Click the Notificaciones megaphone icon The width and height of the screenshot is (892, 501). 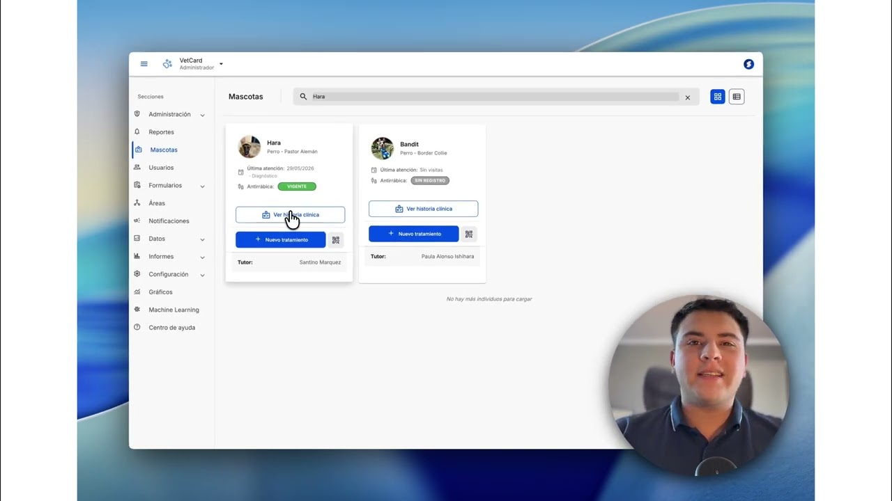click(137, 221)
